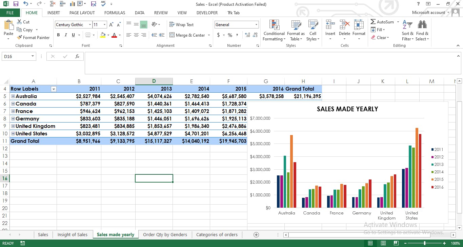Save the workbook with the floppy disk icon

pos(16,4)
